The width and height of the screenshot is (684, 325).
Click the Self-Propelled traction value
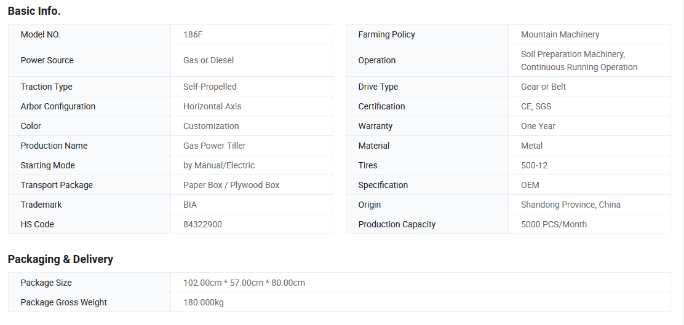pyautogui.click(x=210, y=87)
